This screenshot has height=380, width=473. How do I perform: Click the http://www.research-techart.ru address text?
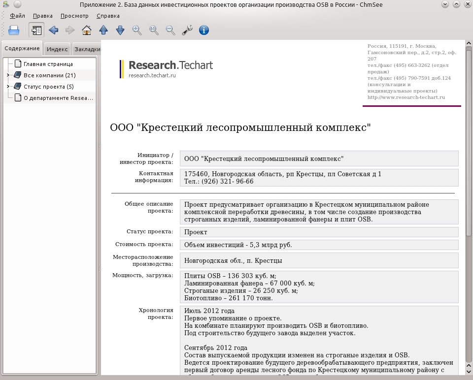click(x=406, y=97)
